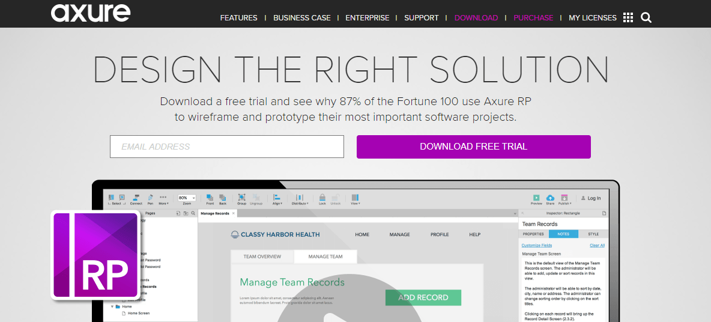Open the Publish dropdown menu
This screenshot has width=711, height=322.
tap(564, 198)
